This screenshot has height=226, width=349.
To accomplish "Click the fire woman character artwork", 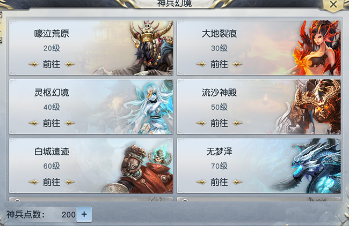I will [317, 48].
